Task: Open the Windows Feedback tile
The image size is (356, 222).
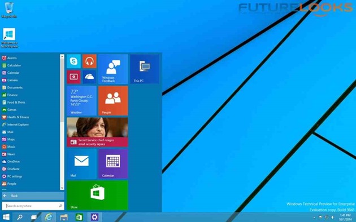Action: (x=113, y=69)
